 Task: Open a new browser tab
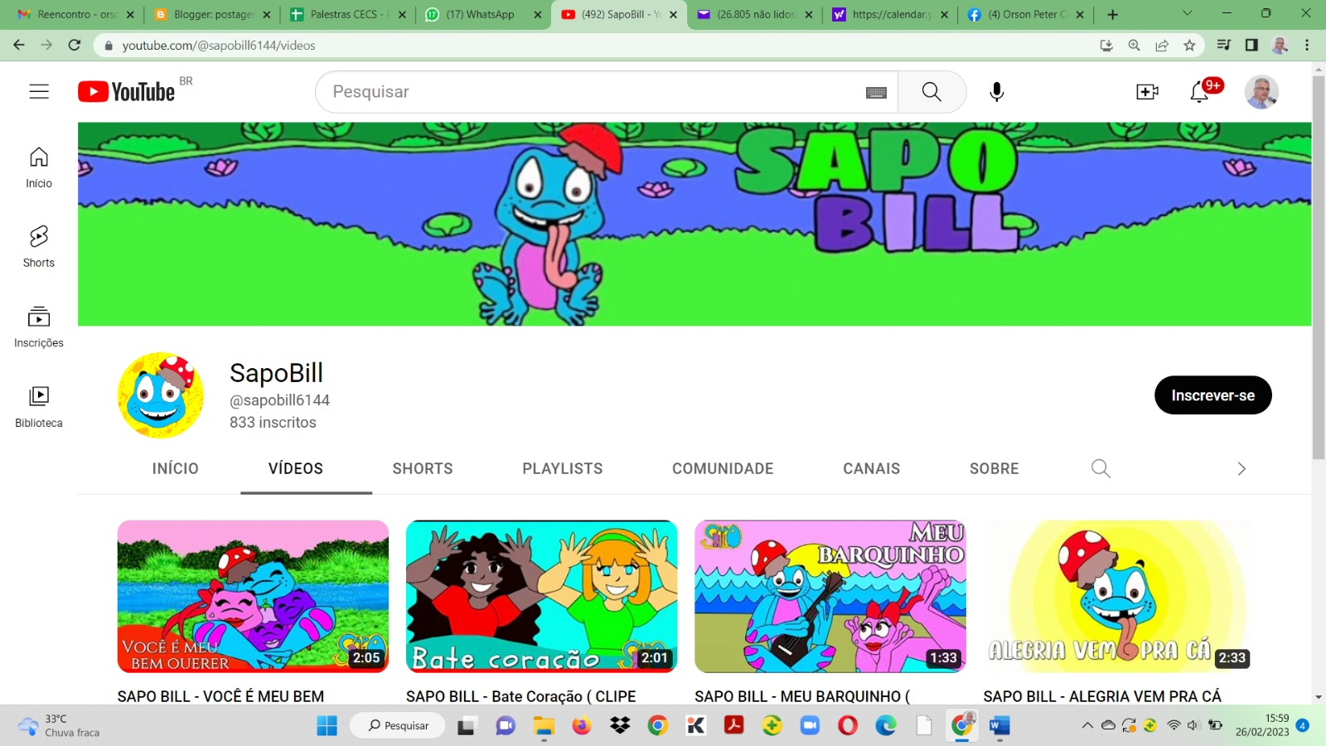click(1113, 14)
